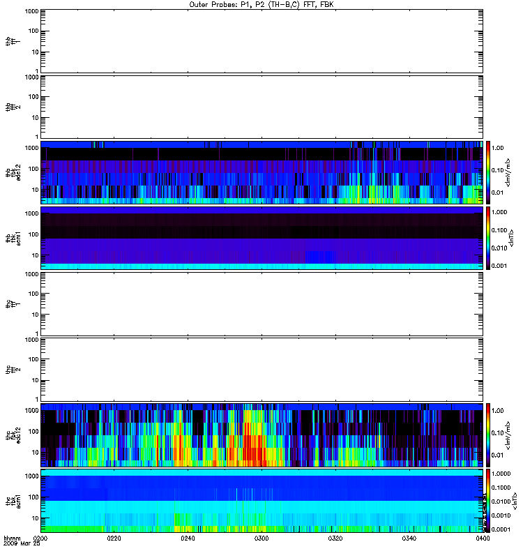Click the thc fbk scm1 color bar

click(x=488, y=501)
